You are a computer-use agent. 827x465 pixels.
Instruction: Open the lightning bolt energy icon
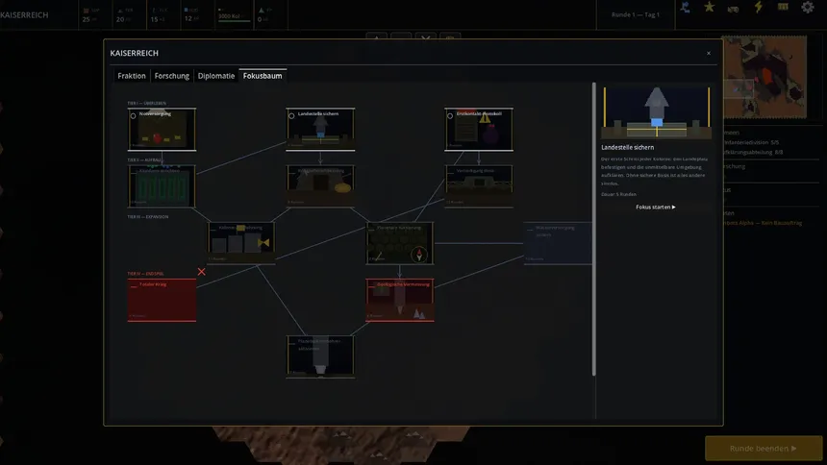(758, 8)
